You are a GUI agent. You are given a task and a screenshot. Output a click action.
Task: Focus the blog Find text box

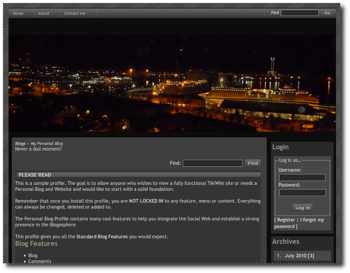(213, 163)
